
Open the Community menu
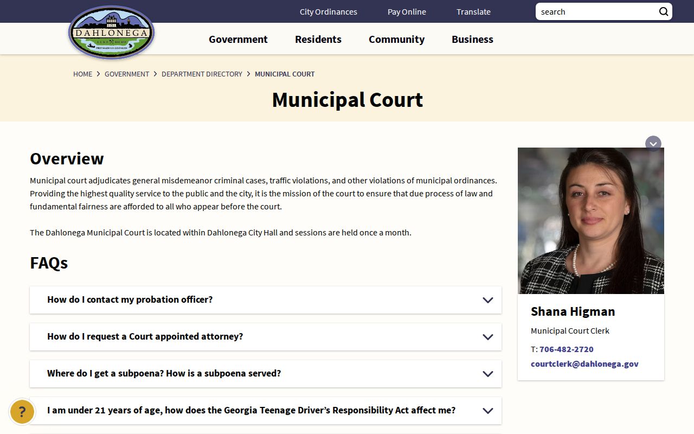(396, 39)
